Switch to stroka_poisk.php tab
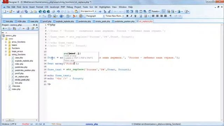Screen dimensions: 224x126 coord(101,21)
